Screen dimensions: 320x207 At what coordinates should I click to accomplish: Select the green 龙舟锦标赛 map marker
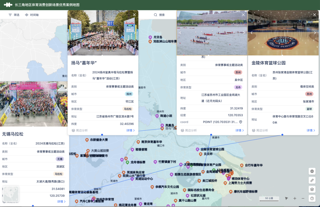click(127, 162)
